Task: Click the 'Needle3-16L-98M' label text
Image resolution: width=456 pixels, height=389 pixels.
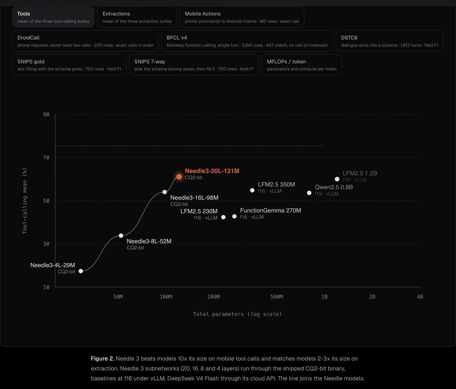Action: (x=194, y=198)
